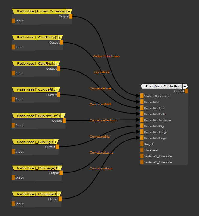
Task: Expand the Ambient Occlusion node plus button
Action: tap(69, 11)
